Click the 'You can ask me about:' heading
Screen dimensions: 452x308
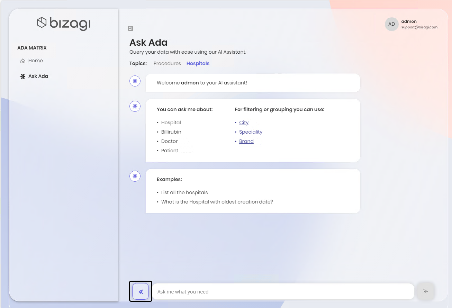click(184, 109)
